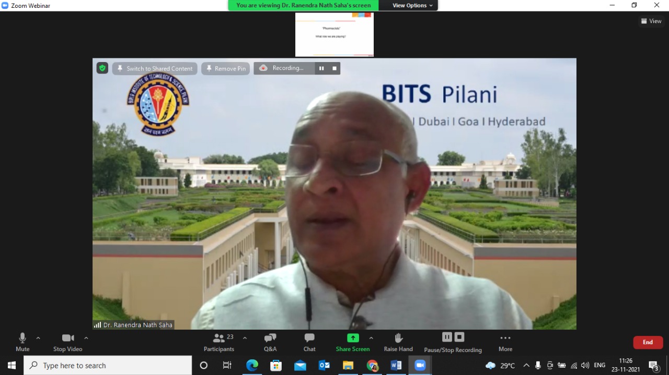Launch Microsoft Edge from taskbar
Screen dimensions: 669x375
[252, 366]
